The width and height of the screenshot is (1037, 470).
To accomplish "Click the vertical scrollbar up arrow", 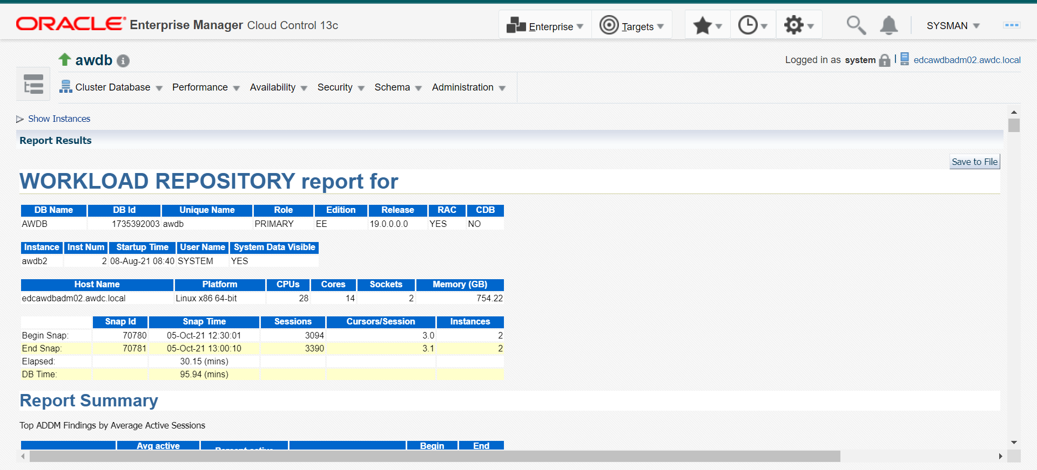I will 1014,112.
